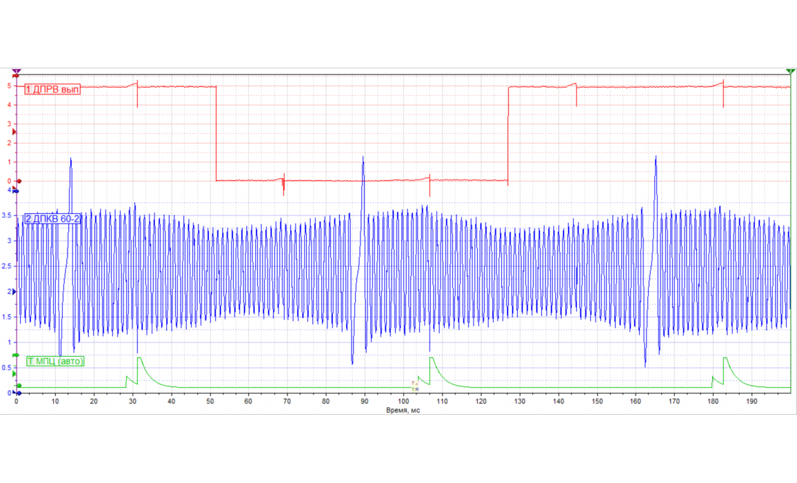This screenshot has height=483, width=797.
Task: Click the red signal falling edge near 51 ms
Action: [x=216, y=133]
